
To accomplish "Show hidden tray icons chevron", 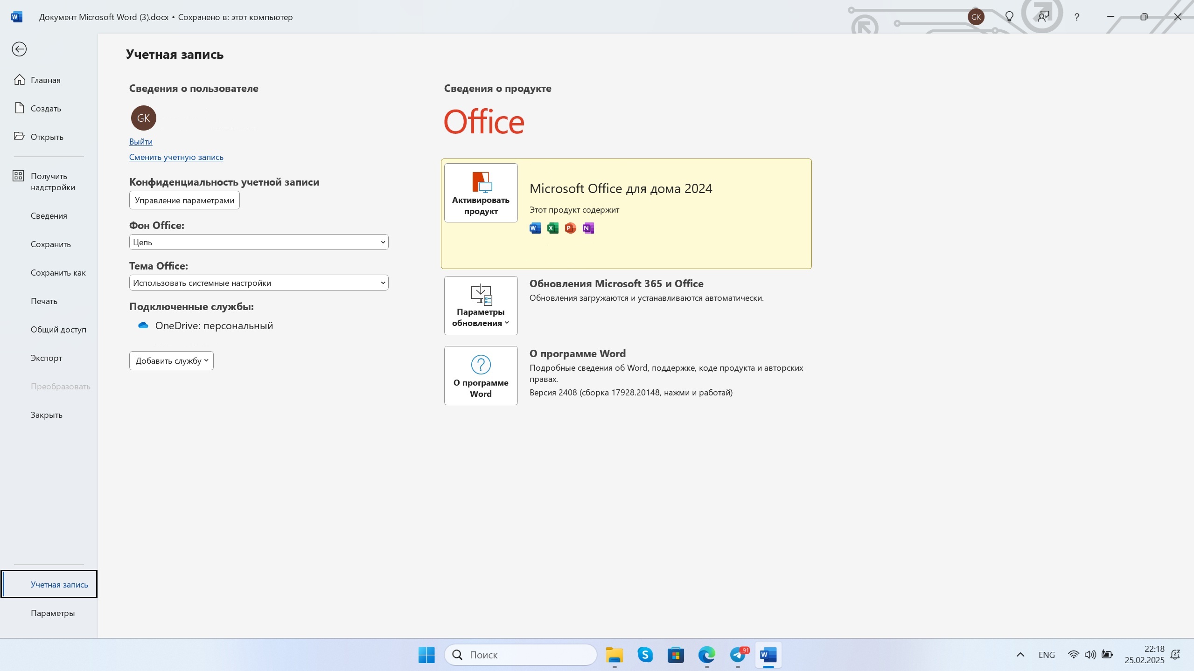I will (x=1020, y=655).
